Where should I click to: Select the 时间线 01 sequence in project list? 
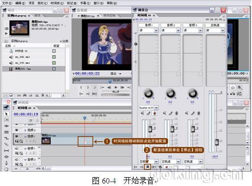(33, 51)
